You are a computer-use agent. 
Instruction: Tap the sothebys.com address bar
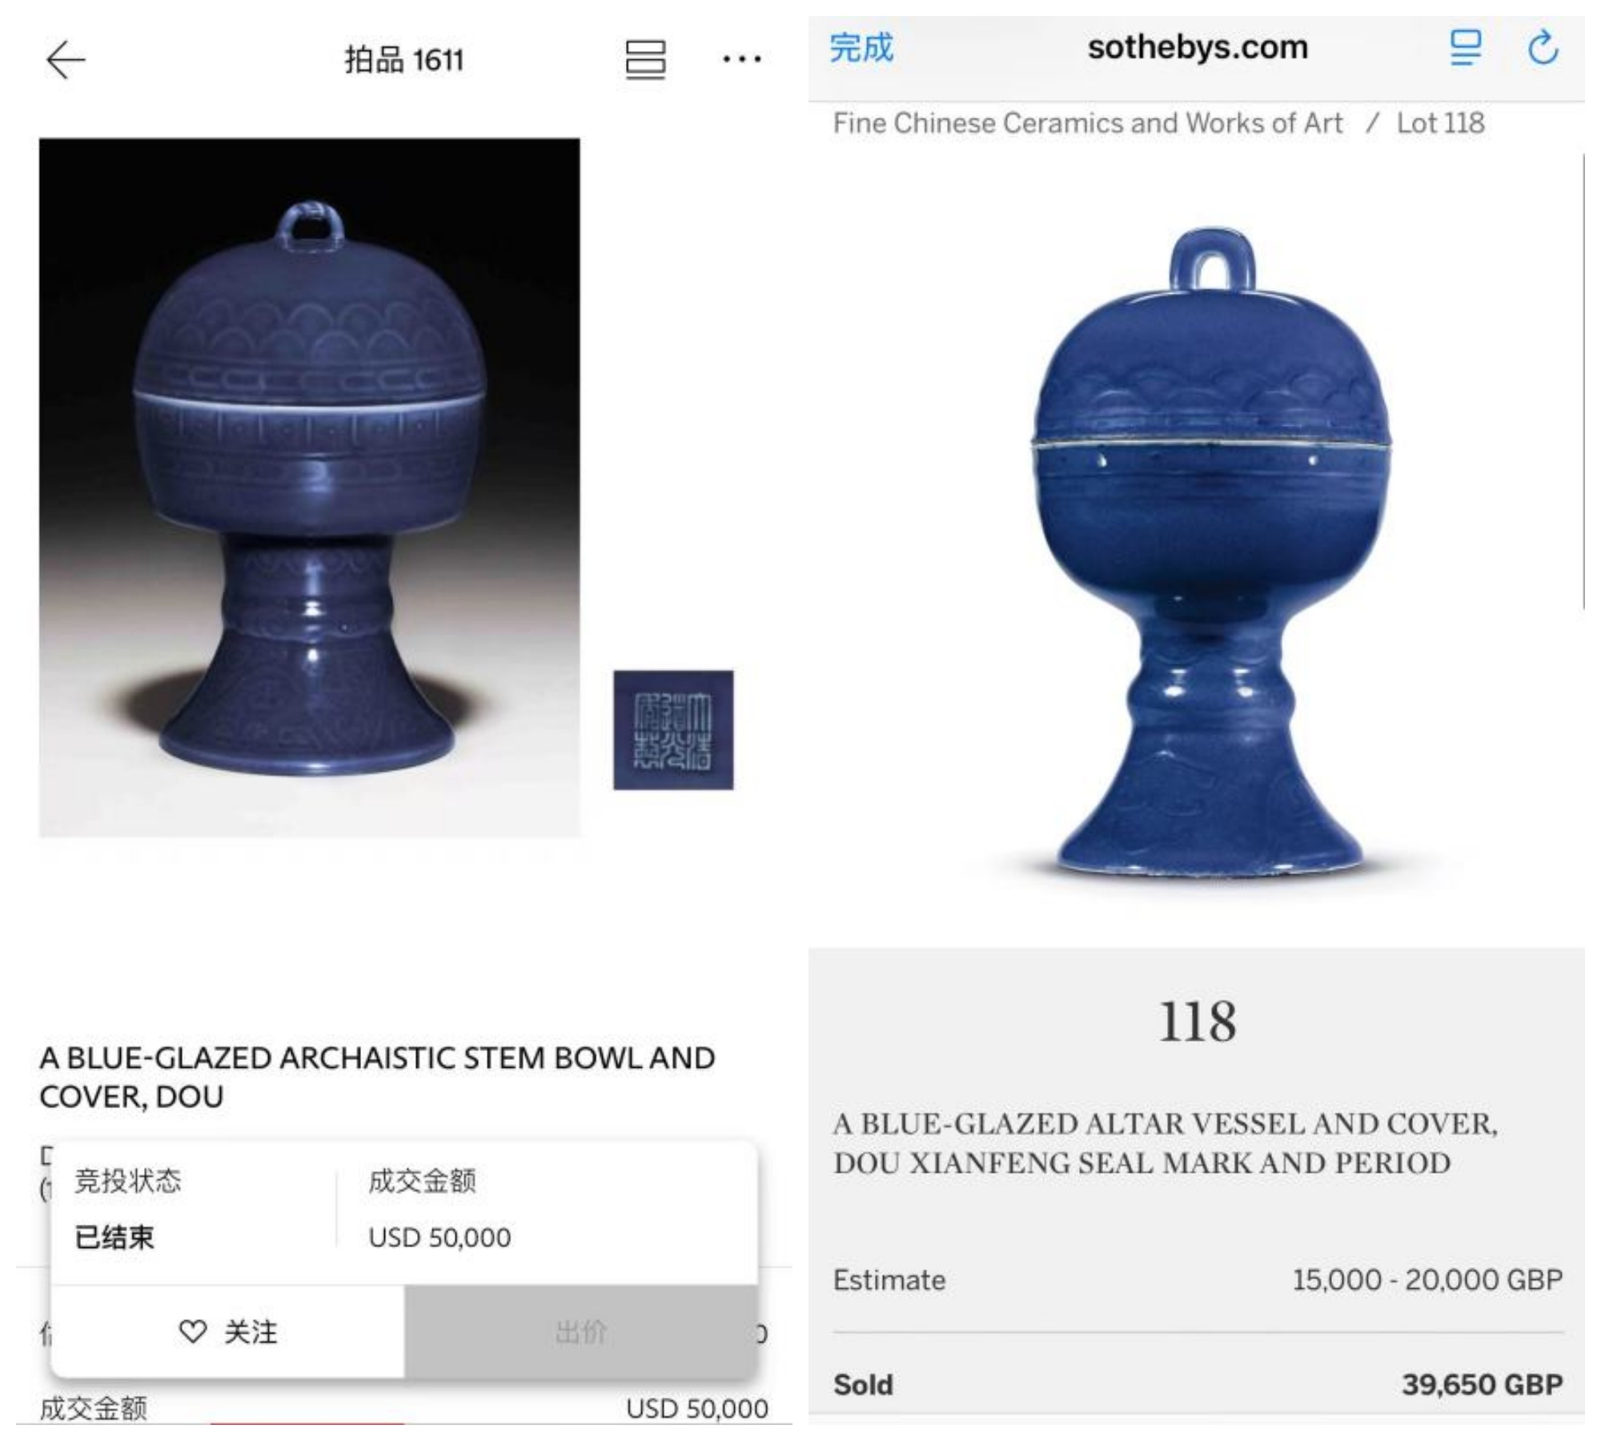1198,48
